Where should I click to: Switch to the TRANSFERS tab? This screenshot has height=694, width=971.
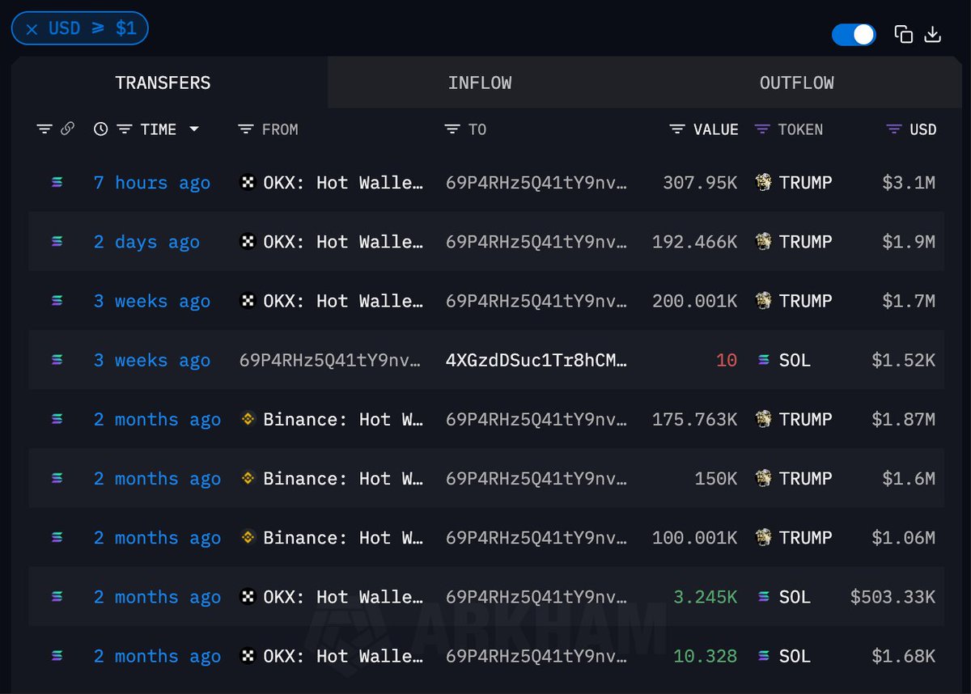[x=163, y=83]
